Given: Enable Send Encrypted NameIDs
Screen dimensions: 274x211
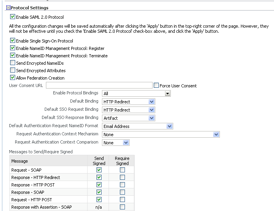Looking at the screenshot, I should click(x=12, y=63).
